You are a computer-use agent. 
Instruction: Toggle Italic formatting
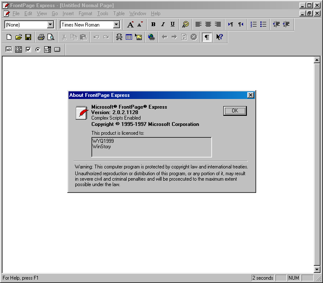coord(163,24)
